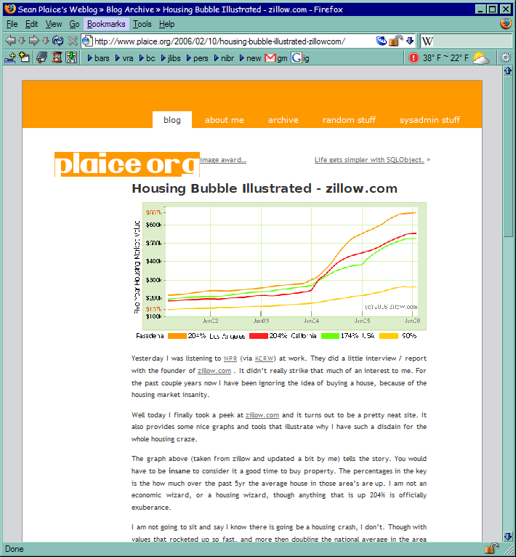
Task: Click the partly cloudy weather icon
Action: [x=481, y=57]
